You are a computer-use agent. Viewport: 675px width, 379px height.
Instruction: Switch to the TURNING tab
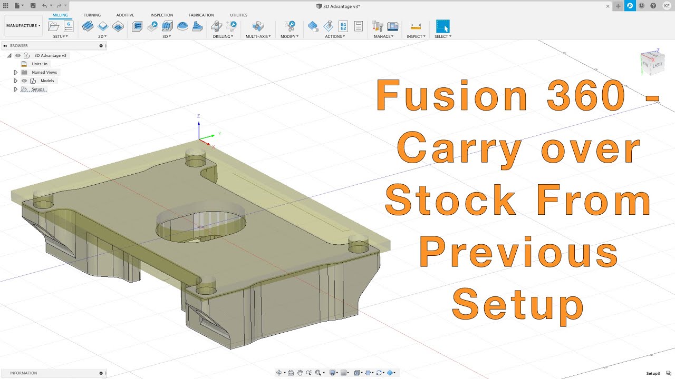pyautogui.click(x=92, y=15)
